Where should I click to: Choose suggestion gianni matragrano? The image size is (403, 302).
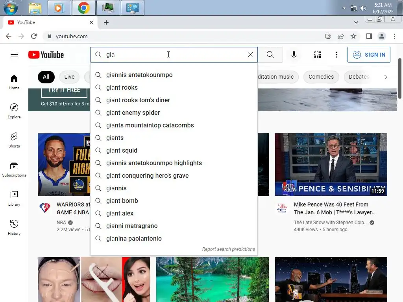pos(174,226)
